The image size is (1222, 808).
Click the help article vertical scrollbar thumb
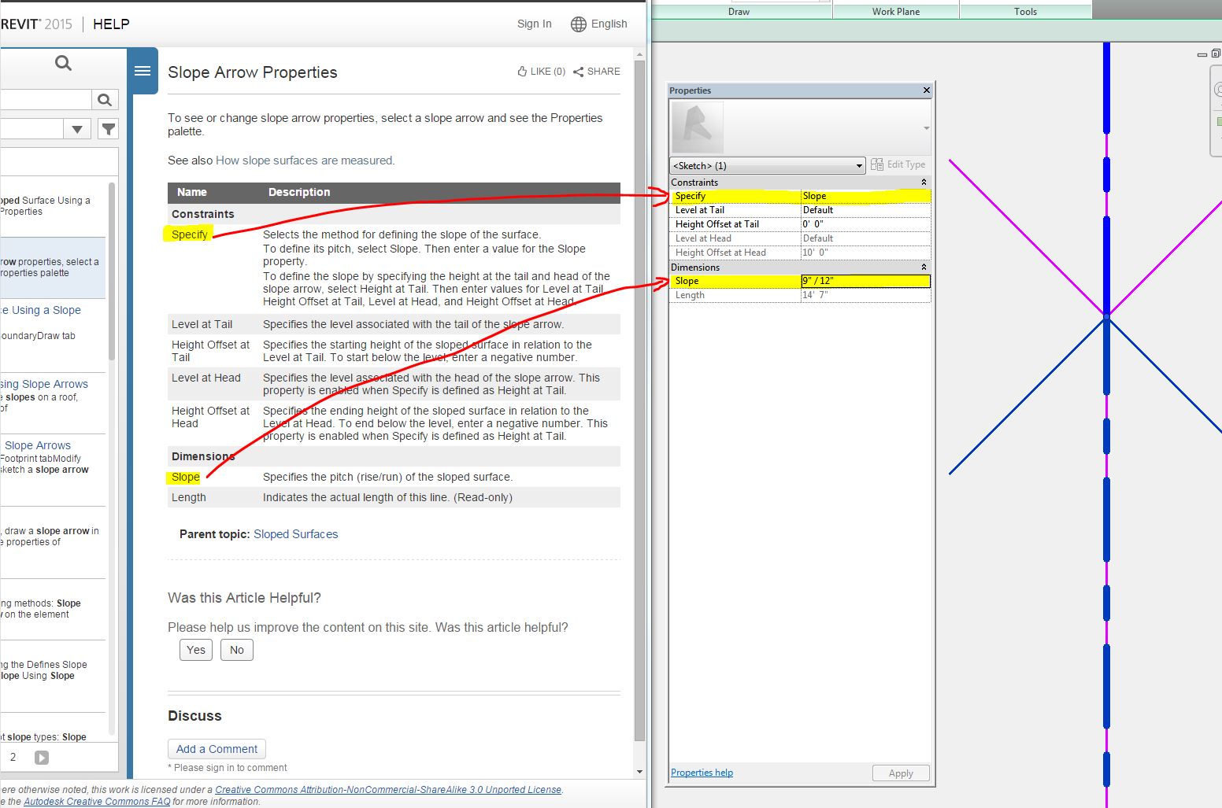click(x=639, y=401)
